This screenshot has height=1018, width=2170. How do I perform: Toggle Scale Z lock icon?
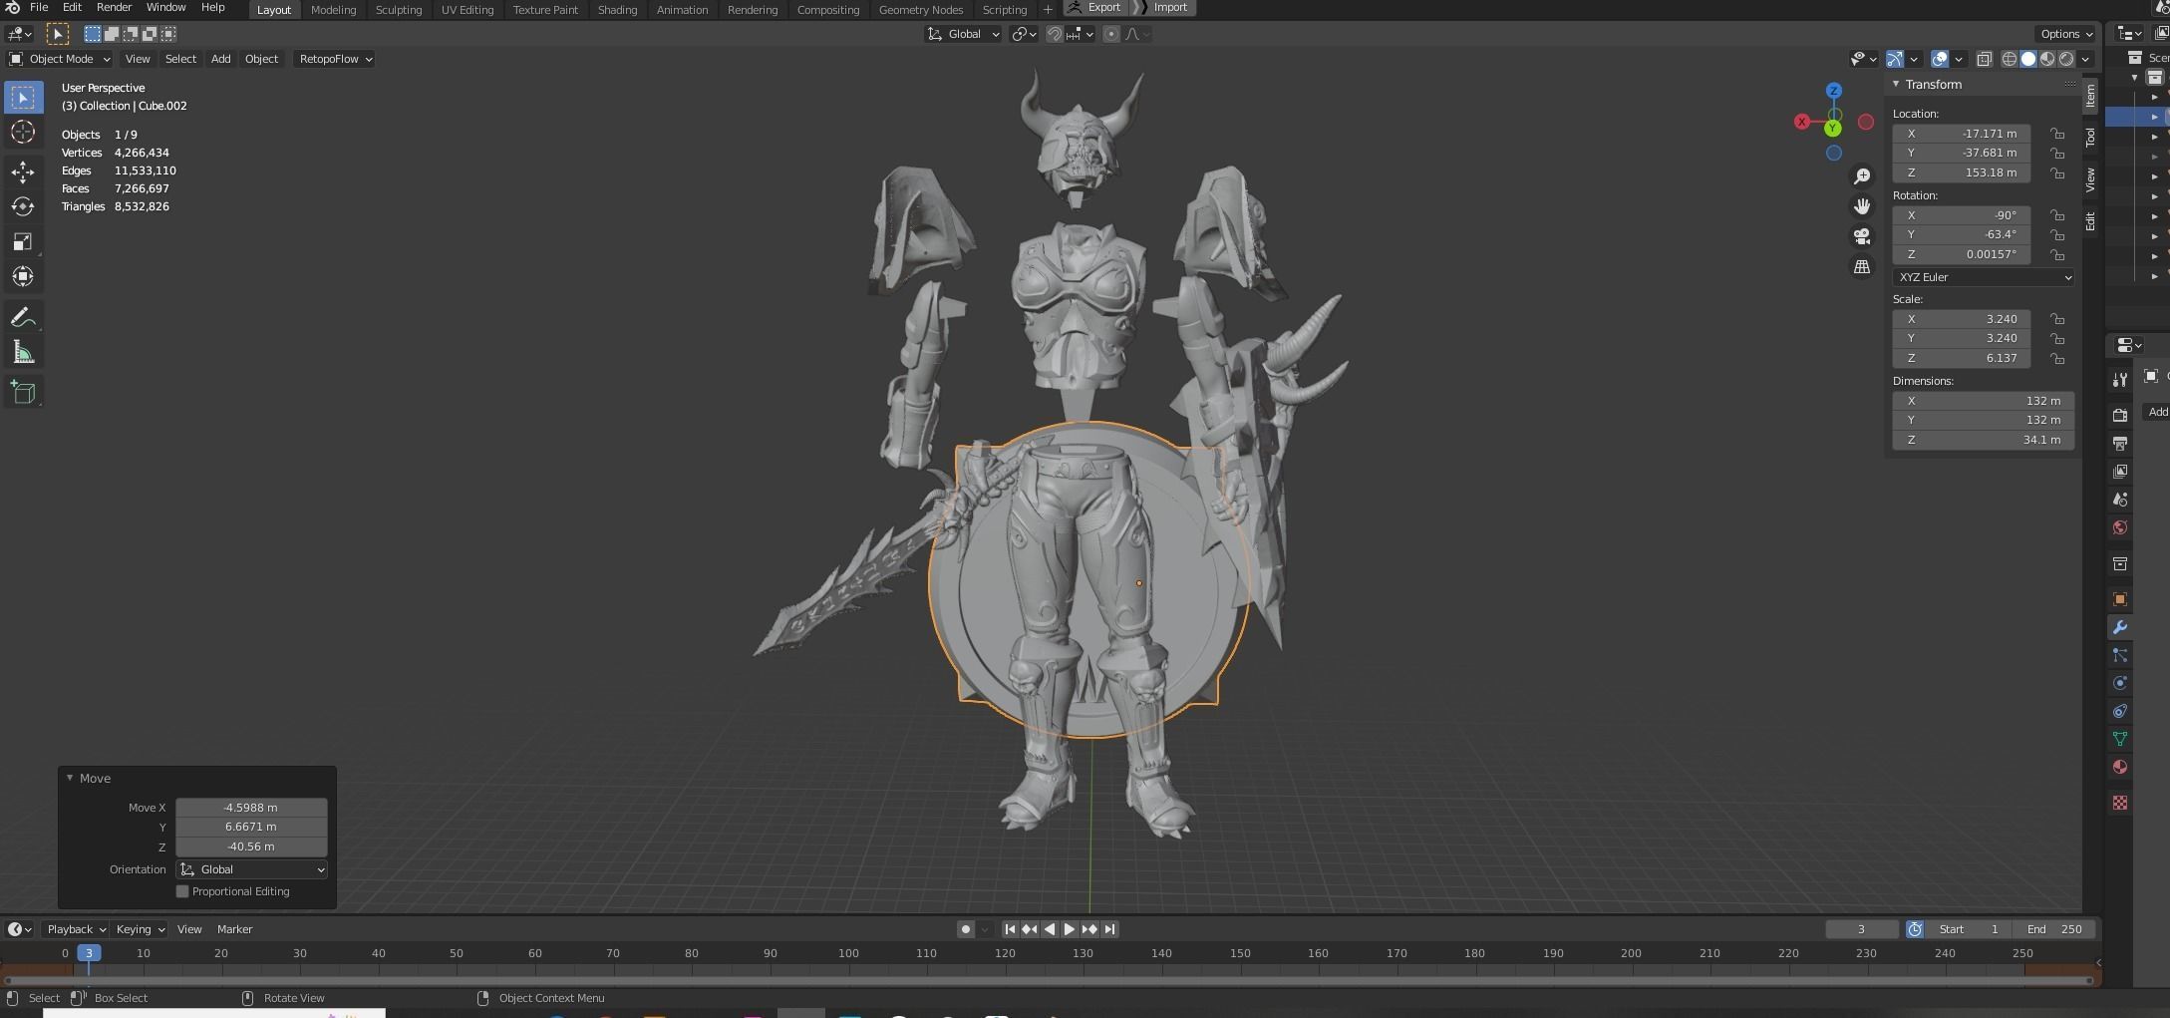[2056, 358]
